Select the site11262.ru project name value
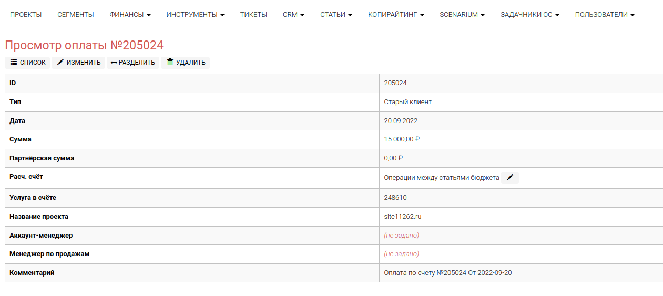 (x=403, y=217)
